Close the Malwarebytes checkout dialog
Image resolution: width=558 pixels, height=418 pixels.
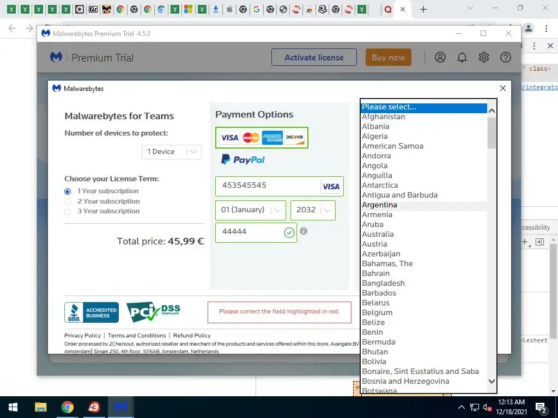(502, 88)
